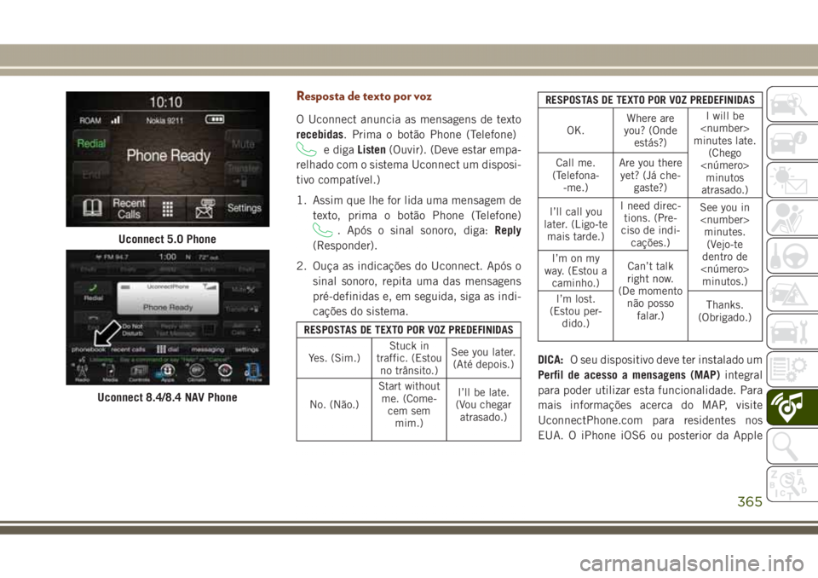Image resolution: width=818 pixels, height=578 pixels.
Task: Select the car with wrench maintenance tab
Action: click(792, 332)
